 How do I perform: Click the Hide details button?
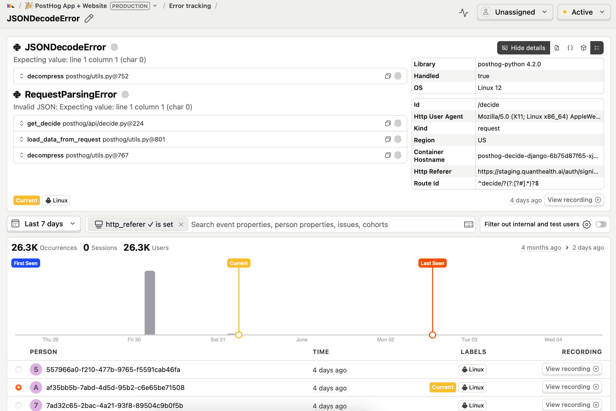point(523,48)
